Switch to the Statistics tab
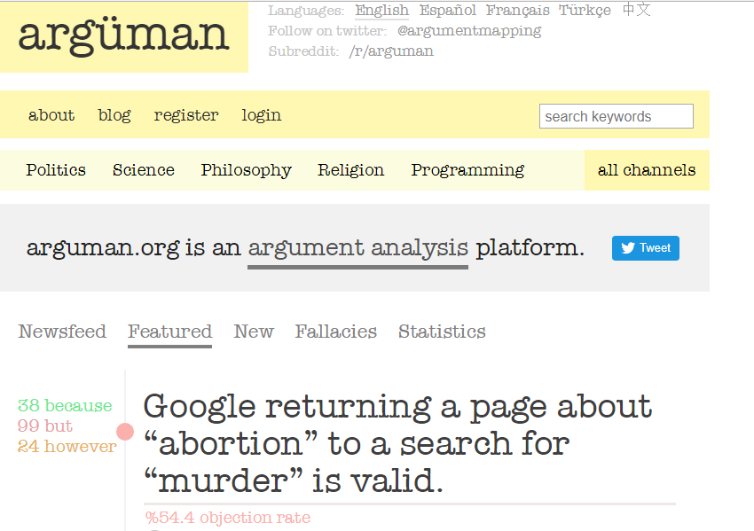This screenshot has height=531, width=754. point(442,332)
